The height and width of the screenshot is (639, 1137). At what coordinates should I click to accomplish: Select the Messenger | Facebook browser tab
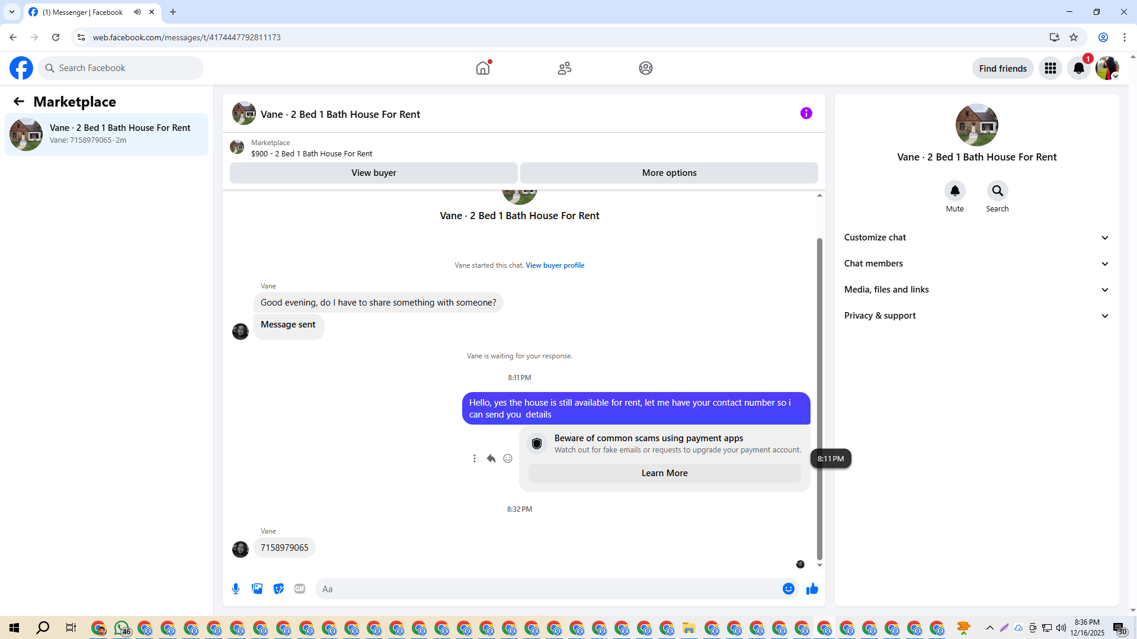pos(92,12)
